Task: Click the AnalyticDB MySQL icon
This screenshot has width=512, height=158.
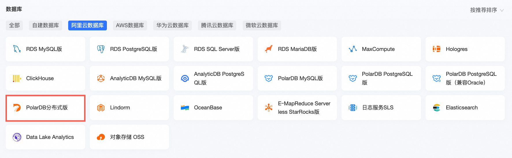Action: pyautogui.click(x=101, y=78)
